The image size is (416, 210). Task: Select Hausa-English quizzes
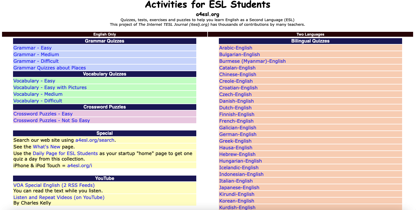click(x=236, y=148)
